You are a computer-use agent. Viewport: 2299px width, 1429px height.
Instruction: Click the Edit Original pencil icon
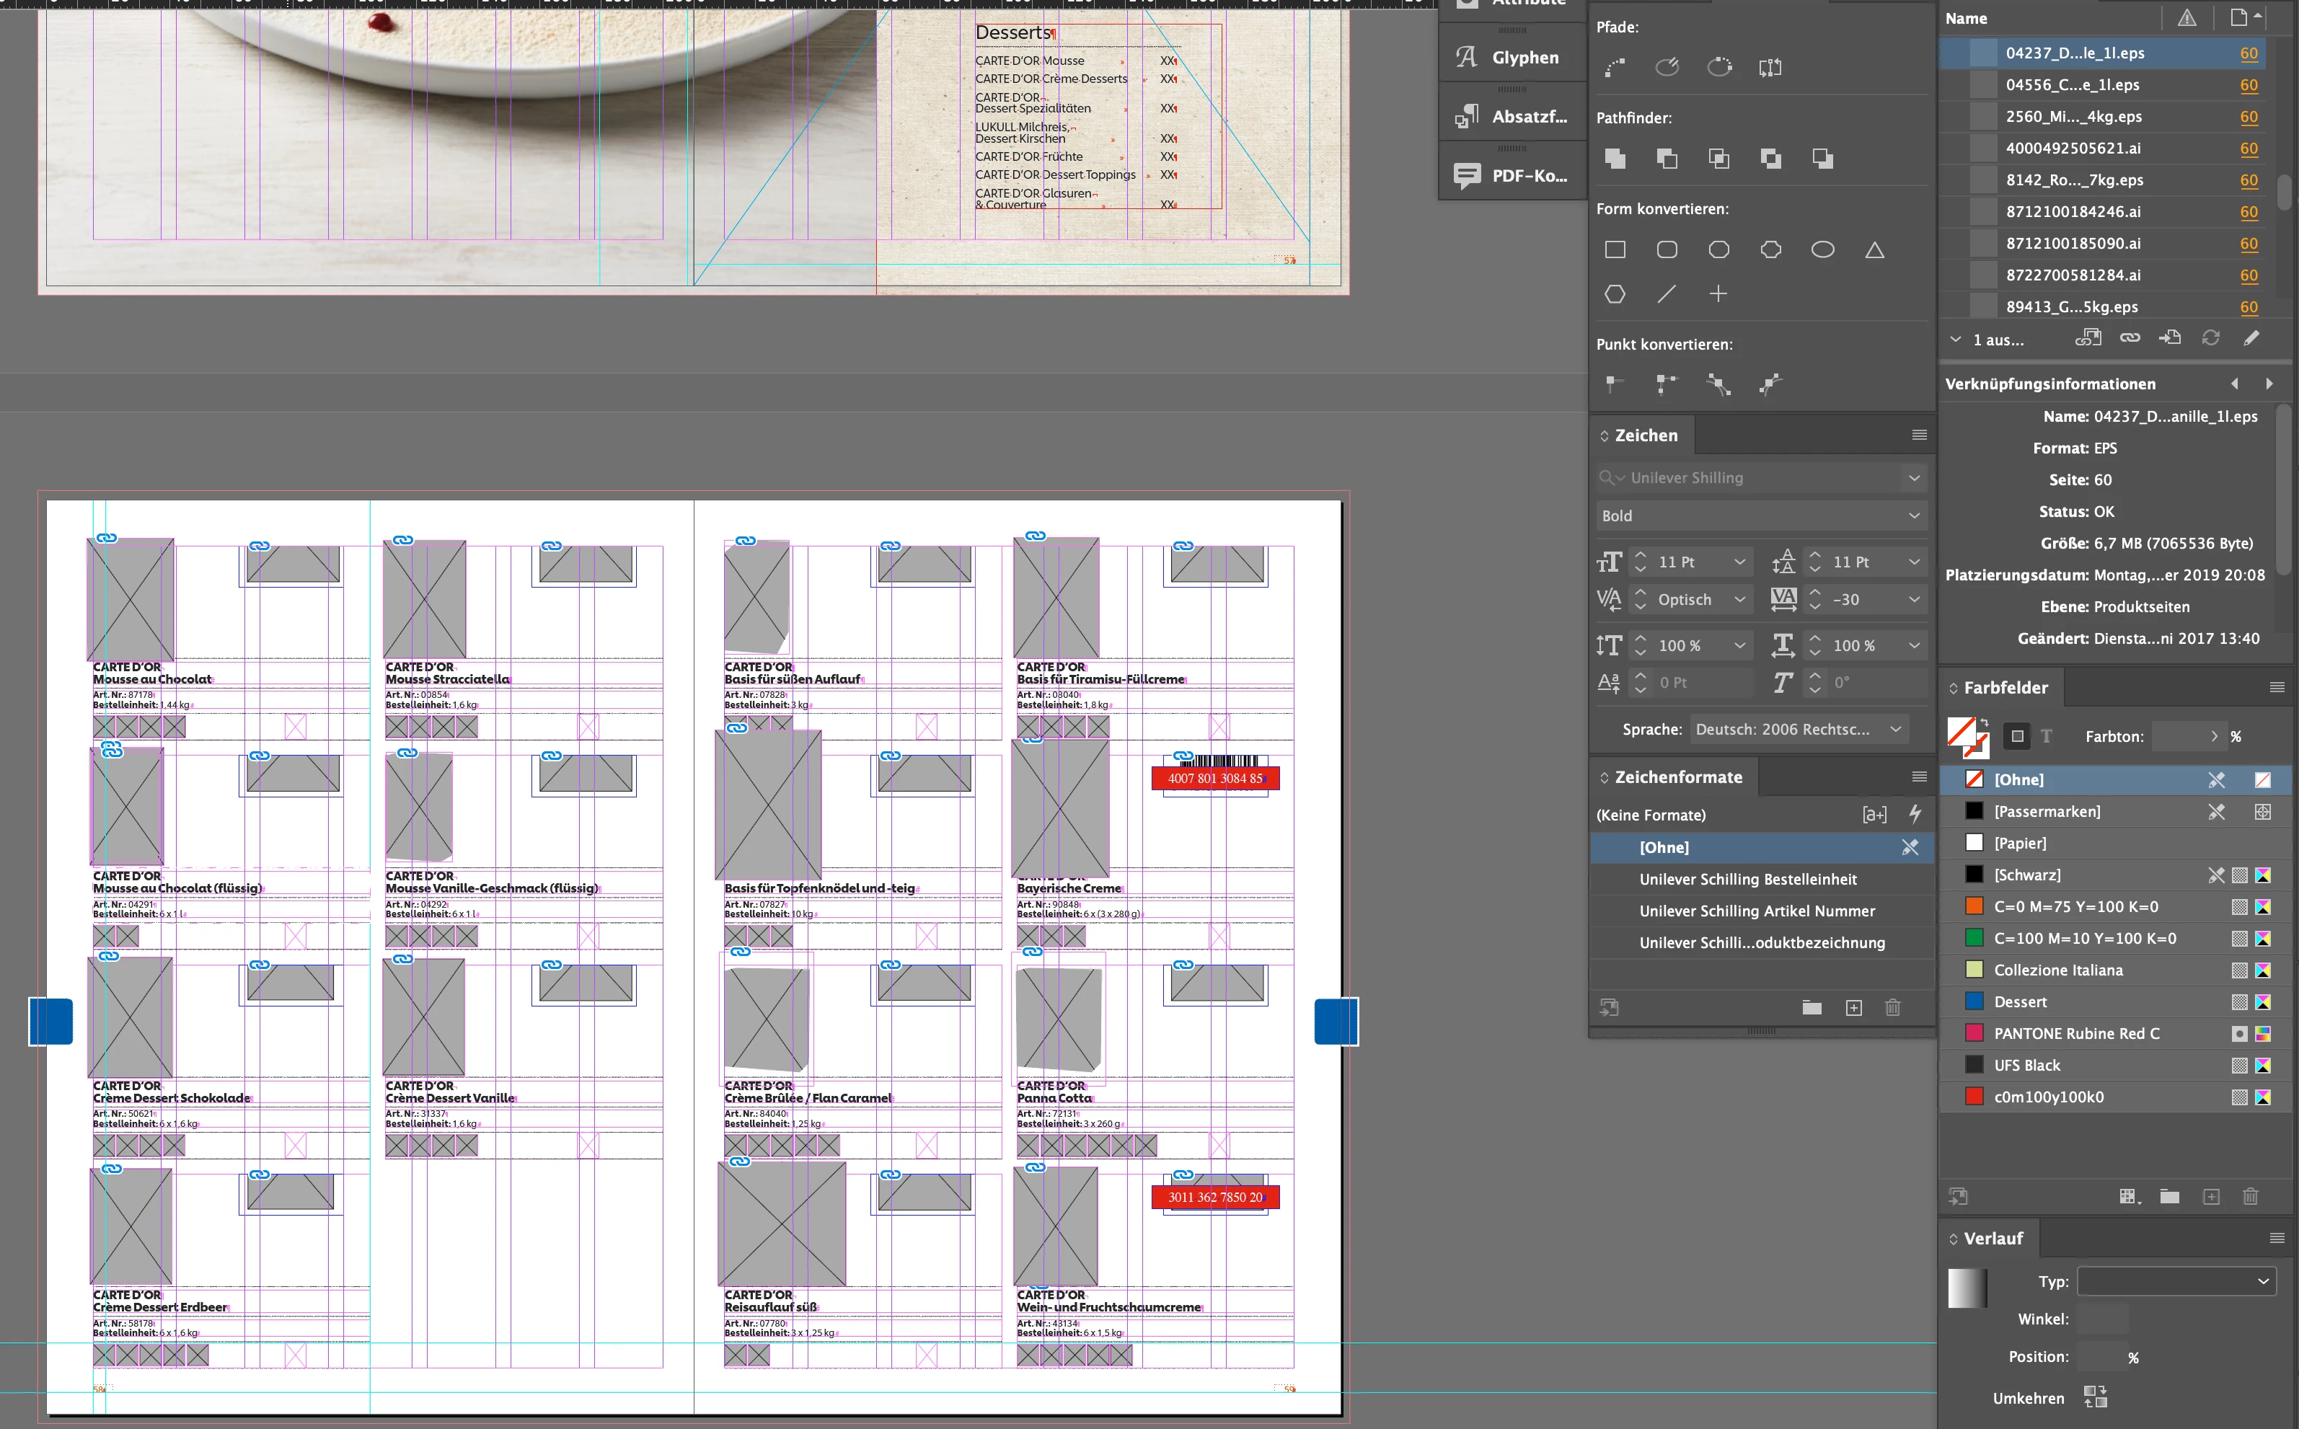click(x=2251, y=338)
